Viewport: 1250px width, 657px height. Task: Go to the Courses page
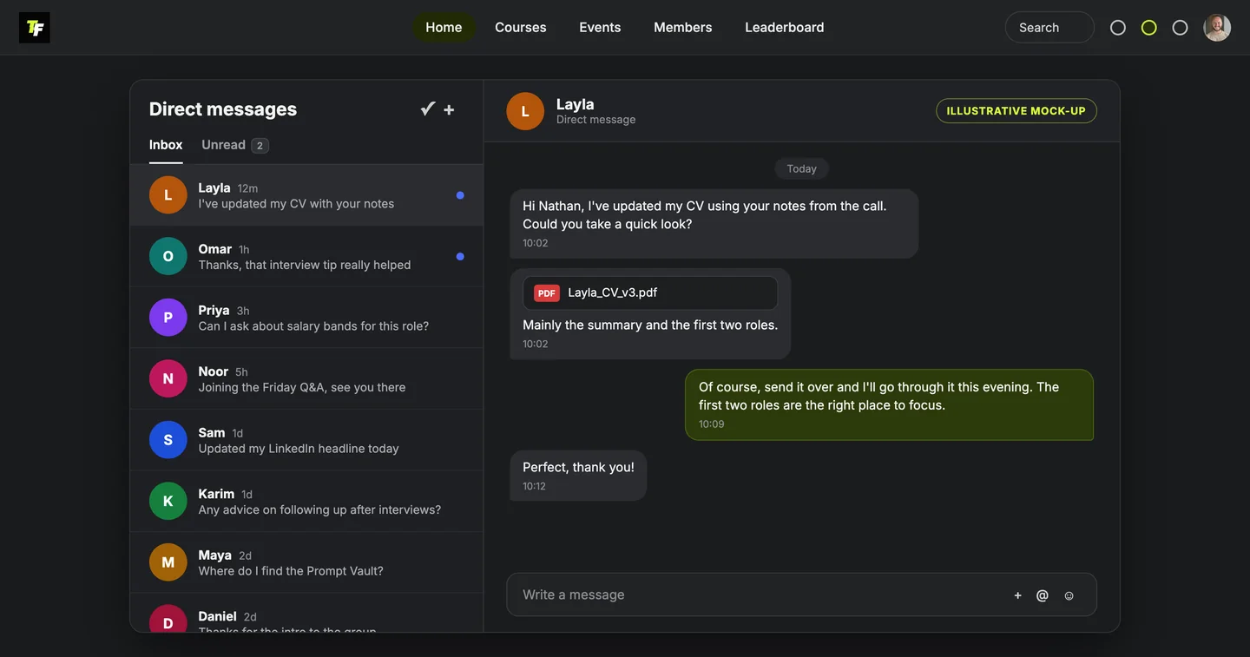(521, 28)
